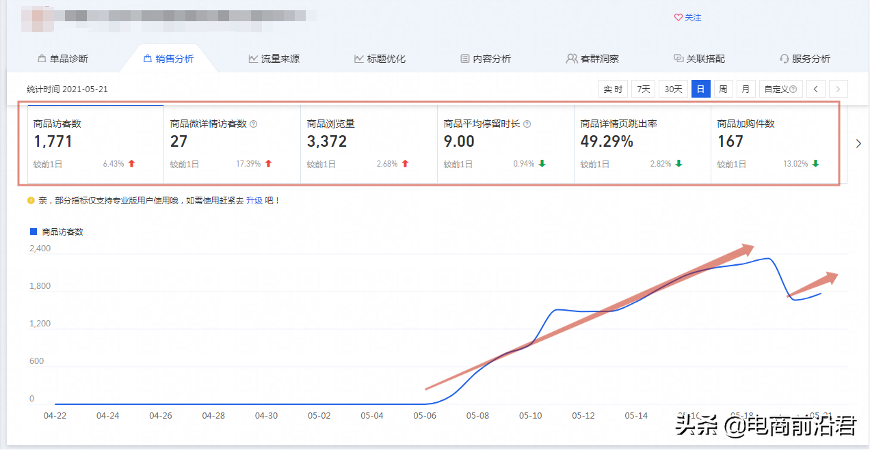Click the question mark icon beside 自定义
Viewport: 870px width, 450px height.
pos(793,89)
